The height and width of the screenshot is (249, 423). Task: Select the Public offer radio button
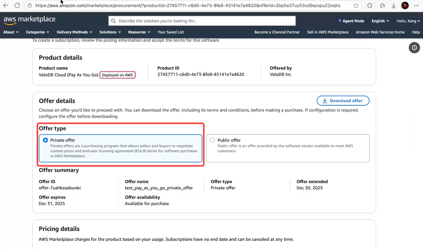[212, 140]
